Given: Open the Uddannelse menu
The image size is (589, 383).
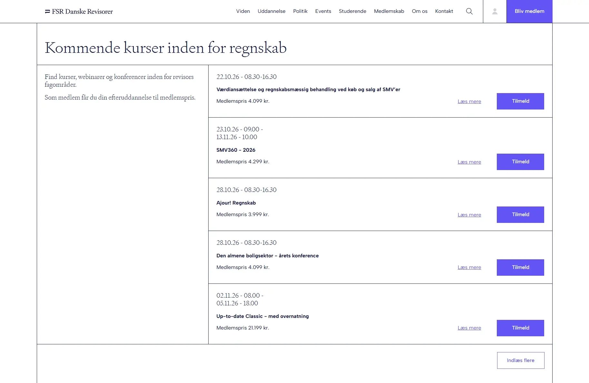Looking at the screenshot, I should point(271,11).
